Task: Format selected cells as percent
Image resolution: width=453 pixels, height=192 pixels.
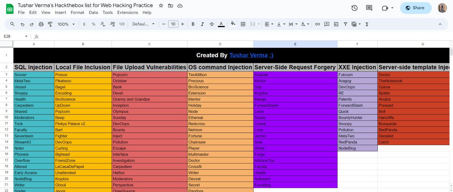Action: pos(93,24)
